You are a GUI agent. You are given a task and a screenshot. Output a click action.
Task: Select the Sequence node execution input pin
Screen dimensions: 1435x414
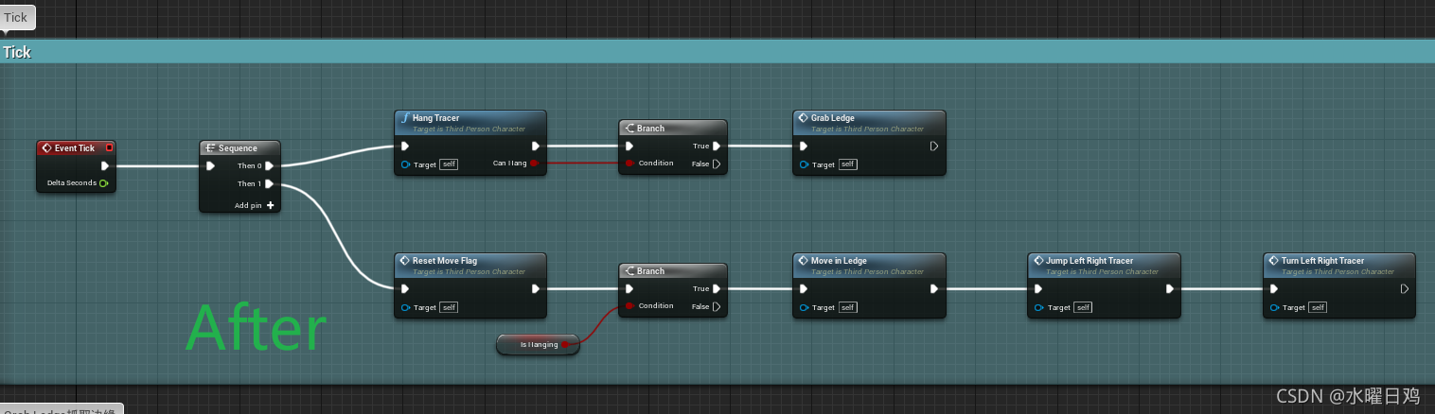pyautogui.click(x=210, y=165)
